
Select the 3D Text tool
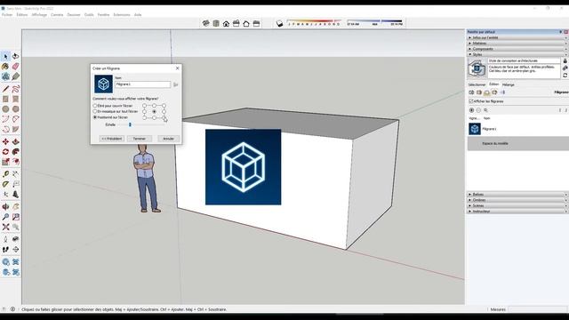(16, 195)
